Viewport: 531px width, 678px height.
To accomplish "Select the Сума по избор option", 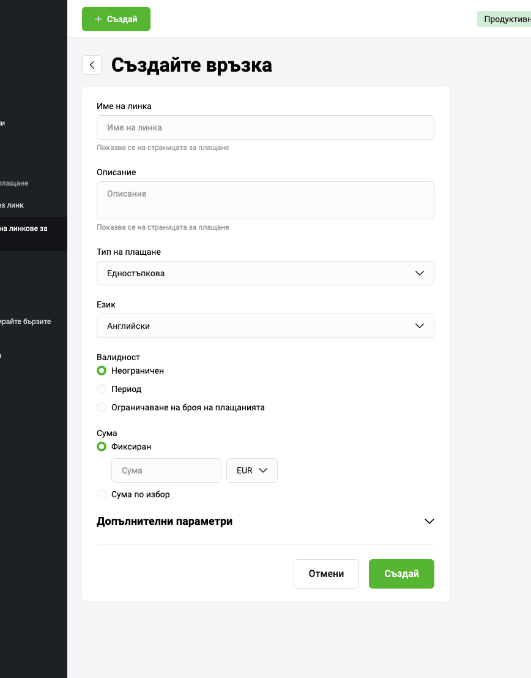I will click(102, 494).
